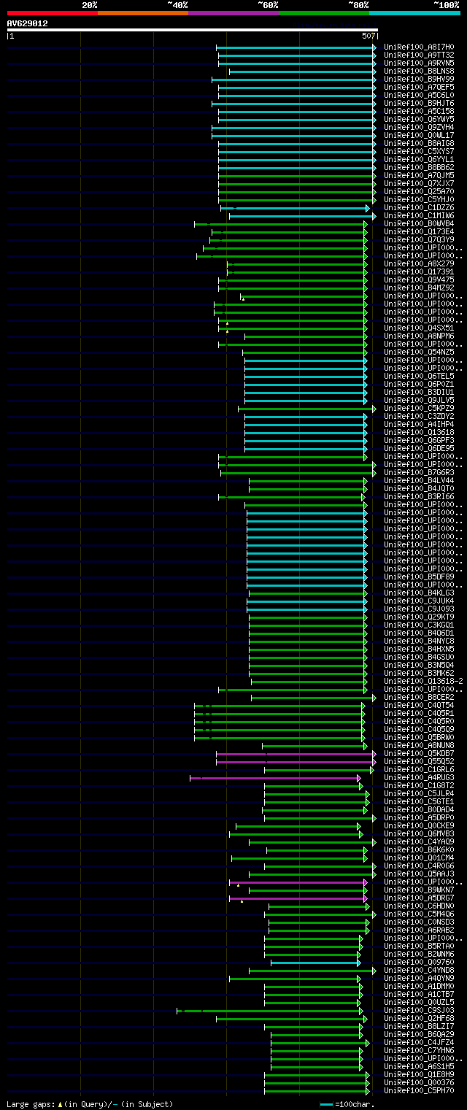Click hit label UniRef100_Q4SX51
This screenshot has height=1110, width=467.
(x=419, y=328)
